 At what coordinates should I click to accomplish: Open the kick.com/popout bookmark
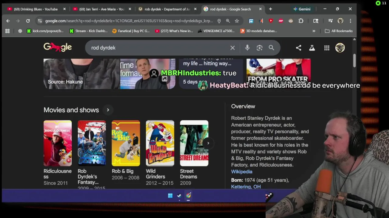[45, 31]
